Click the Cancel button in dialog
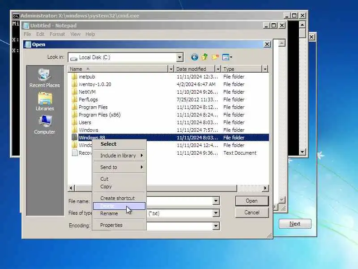This screenshot has height=269, width=358. click(252, 213)
